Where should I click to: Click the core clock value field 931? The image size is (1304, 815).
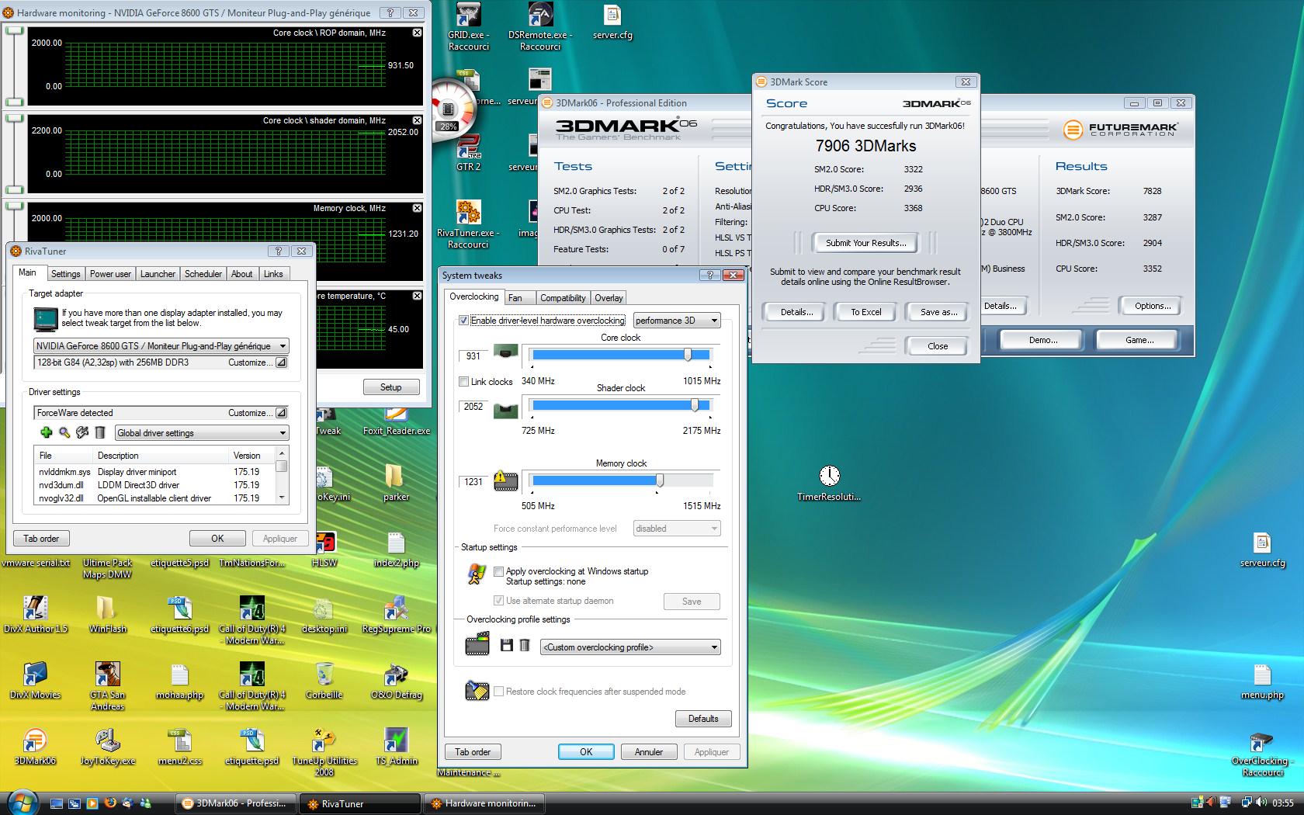[473, 356]
